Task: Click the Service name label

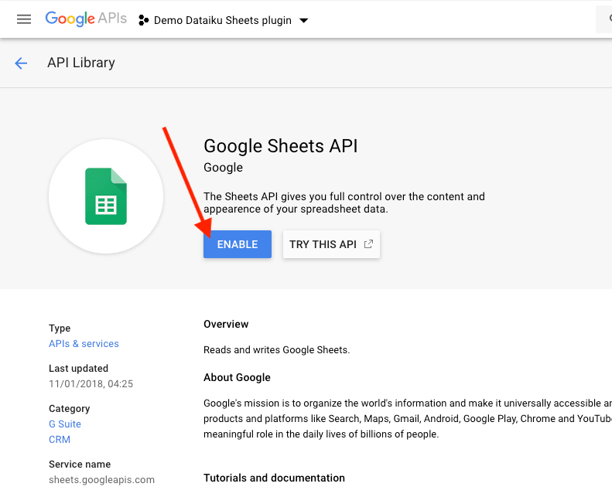Action: 80,465
